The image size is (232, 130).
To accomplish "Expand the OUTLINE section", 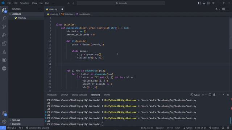I will [x=16, y=120].
